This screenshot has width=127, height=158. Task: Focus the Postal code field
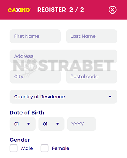point(92,77)
